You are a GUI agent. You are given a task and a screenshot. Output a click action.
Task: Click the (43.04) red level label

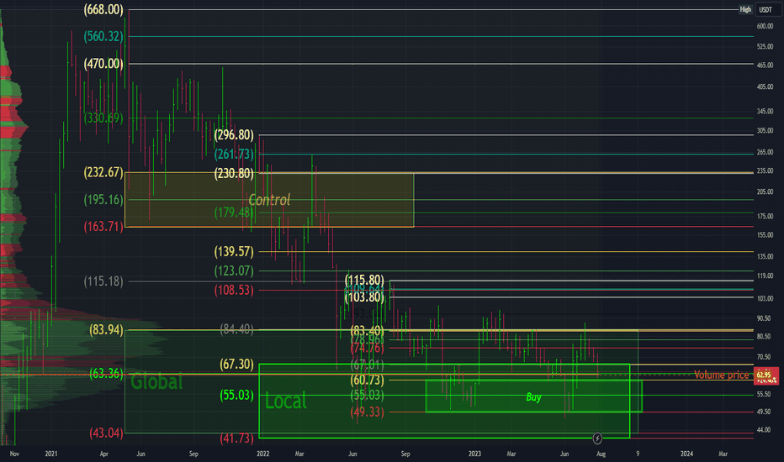click(x=106, y=433)
